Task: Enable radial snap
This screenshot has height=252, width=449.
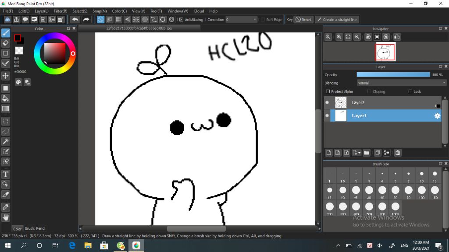Action: point(136,19)
